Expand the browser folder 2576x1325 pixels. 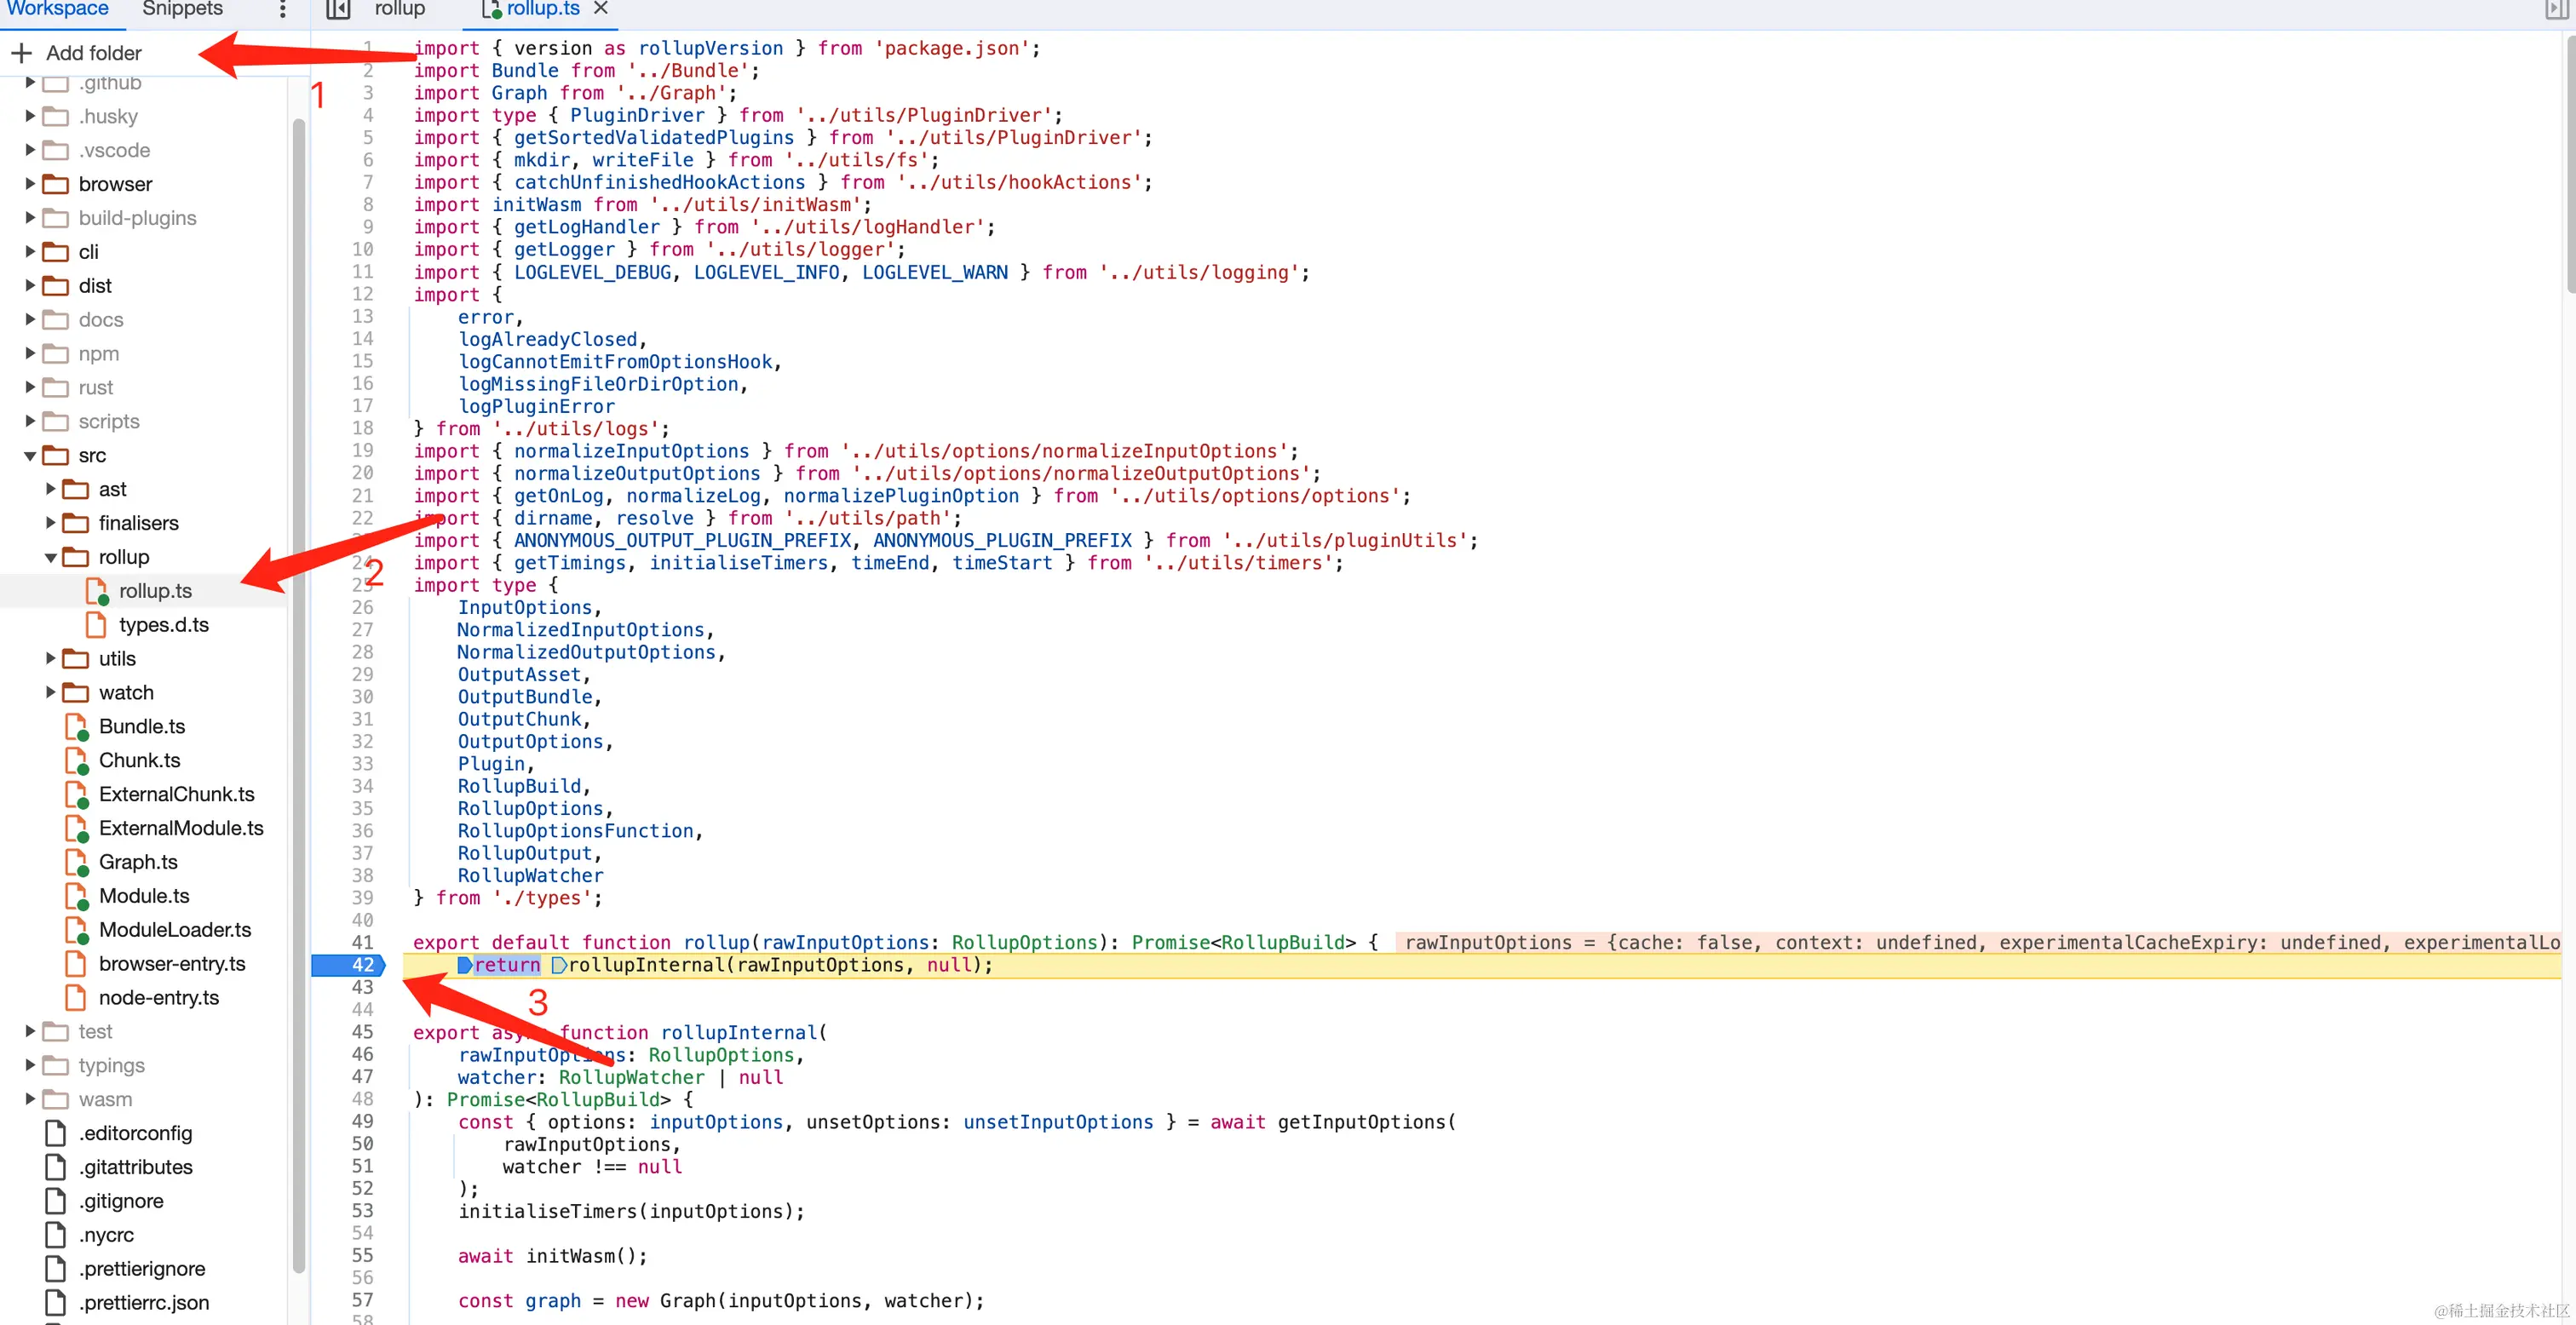pos(30,184)
